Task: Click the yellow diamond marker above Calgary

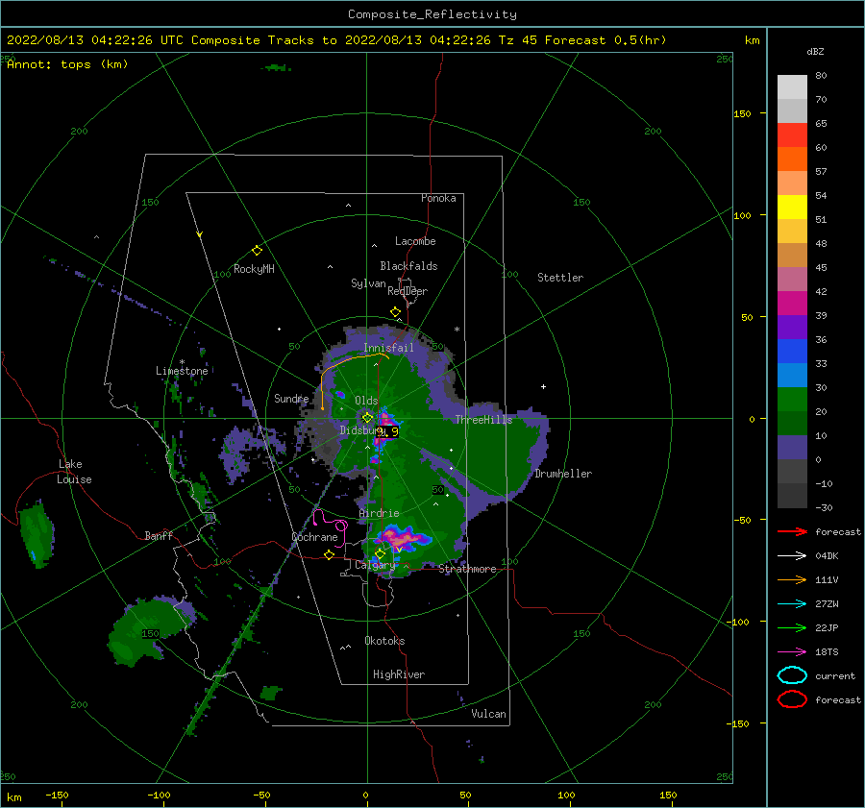Action: (380, 553)
